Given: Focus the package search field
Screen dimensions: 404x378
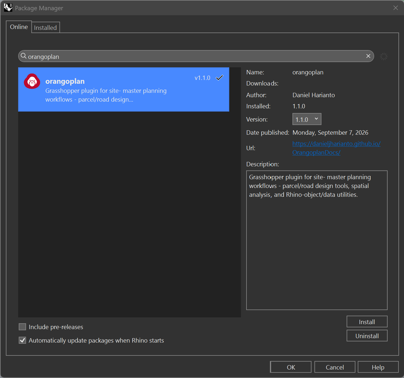Looking at the screenshot, I should click(196, 56).
